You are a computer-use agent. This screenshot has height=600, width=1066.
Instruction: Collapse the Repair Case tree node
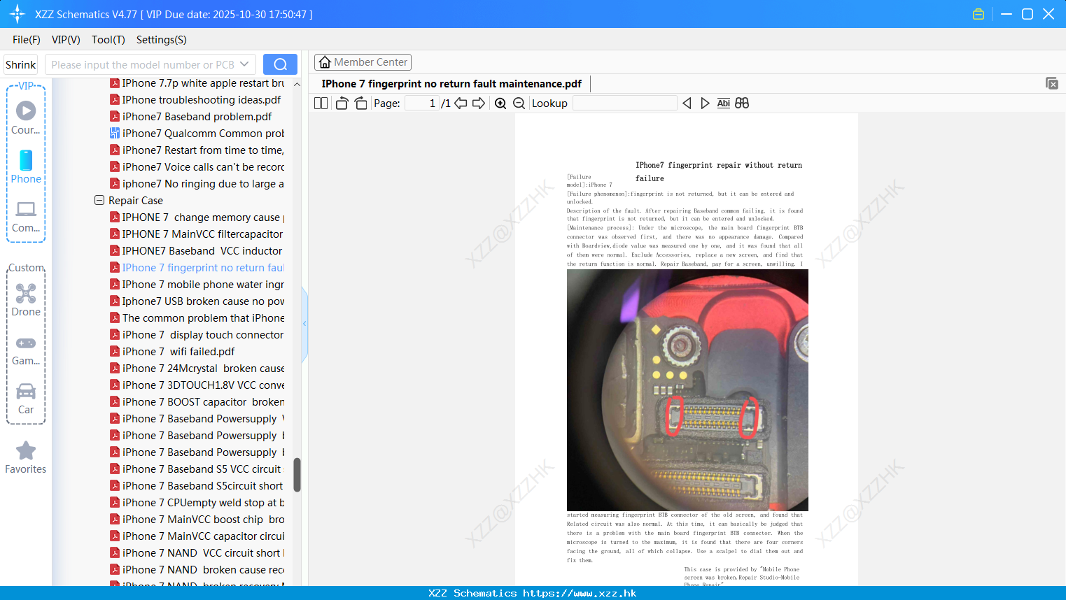point(99,200)
